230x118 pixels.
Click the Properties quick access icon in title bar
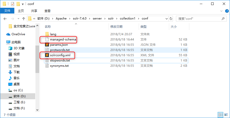click(x=13, y=4)
